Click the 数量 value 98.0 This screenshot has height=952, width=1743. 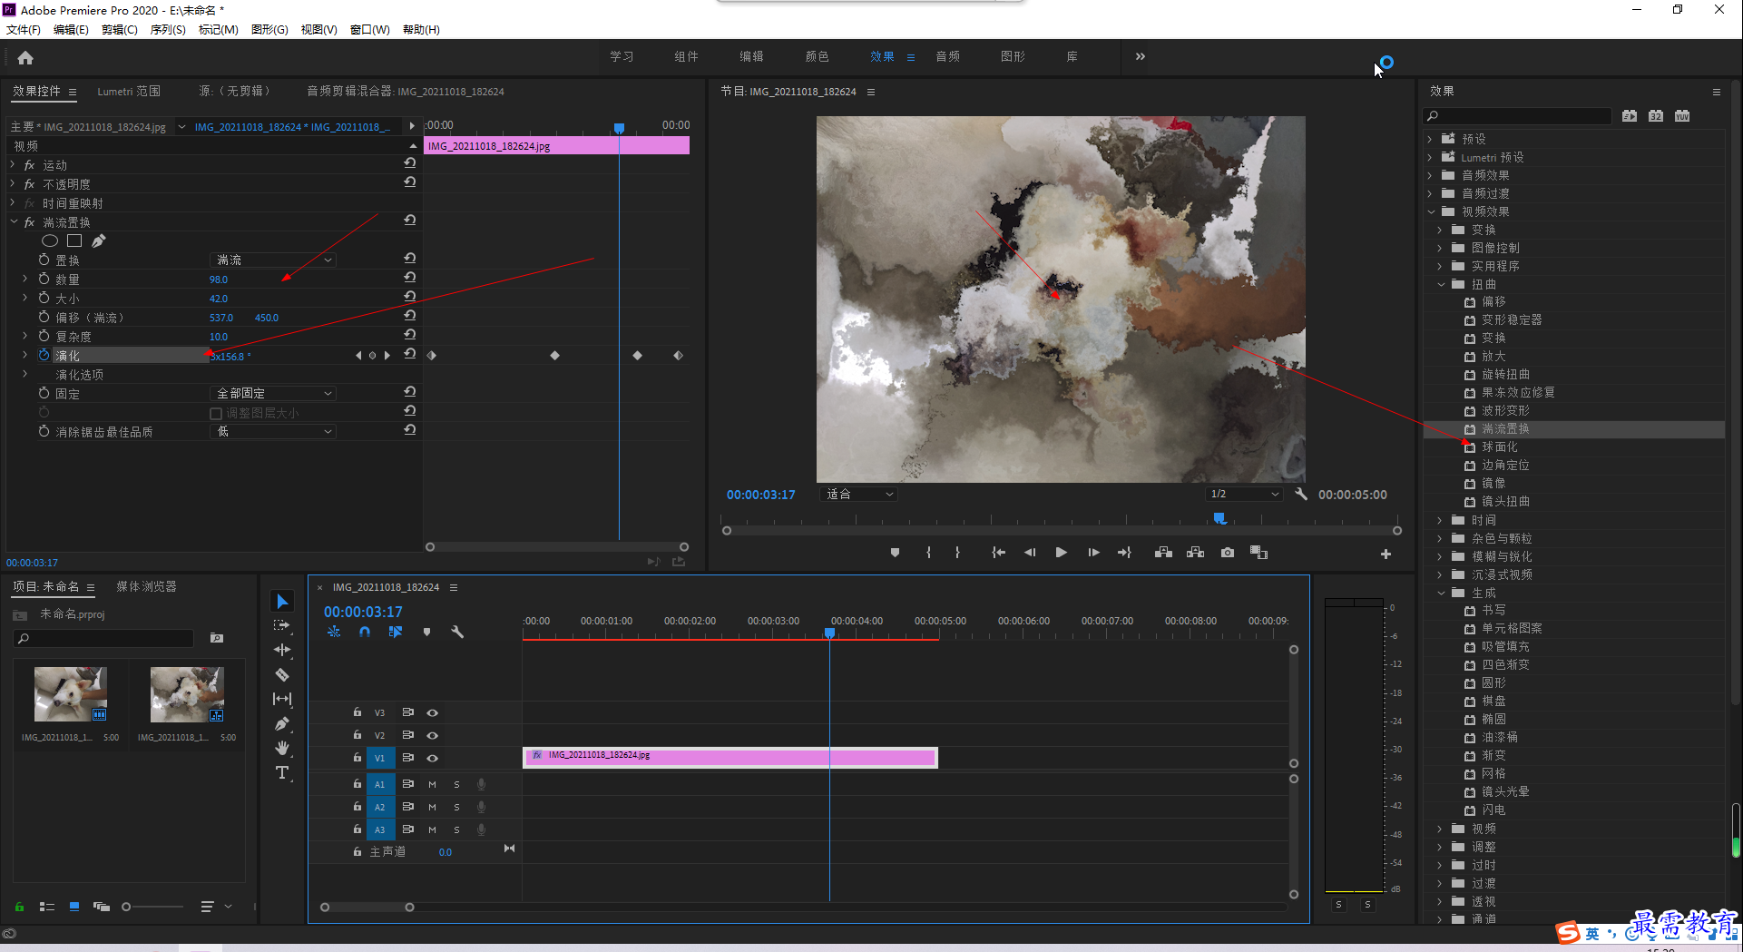(219, 280)
